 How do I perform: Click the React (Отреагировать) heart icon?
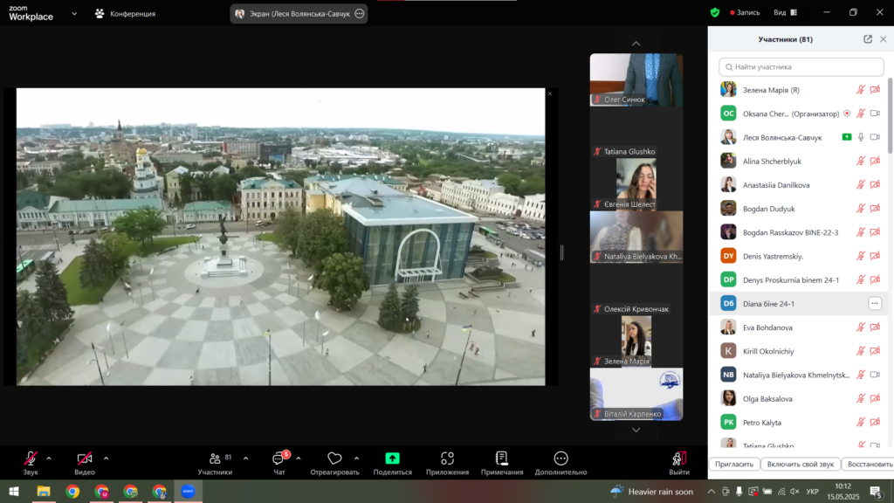coord(334,458)
